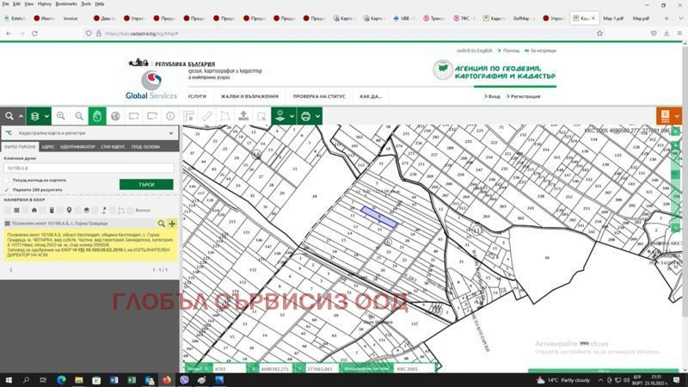Activate the info identify tool
Viewport: 688px width, 387px height.
click(x=170, y=116)
